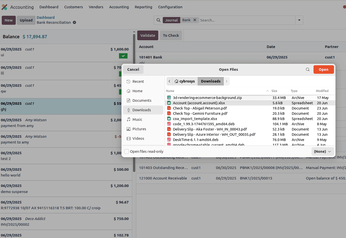Select the Recent sidebar entry

click(143, 81)
